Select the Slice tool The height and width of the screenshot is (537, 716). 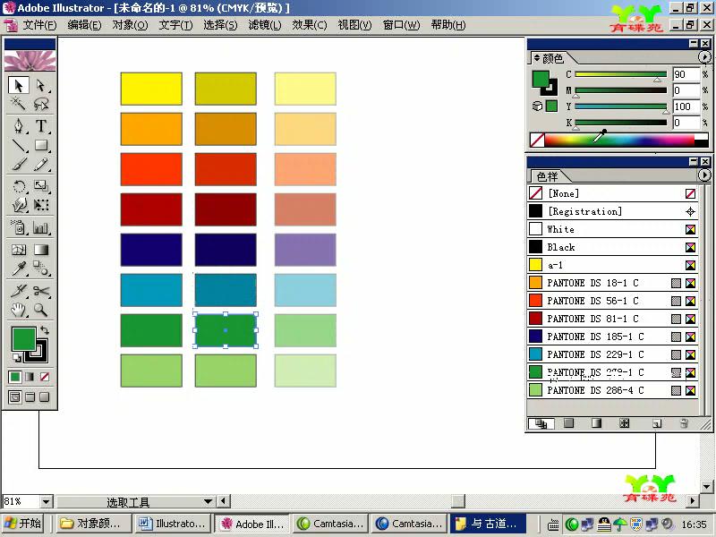pos(19,291)
